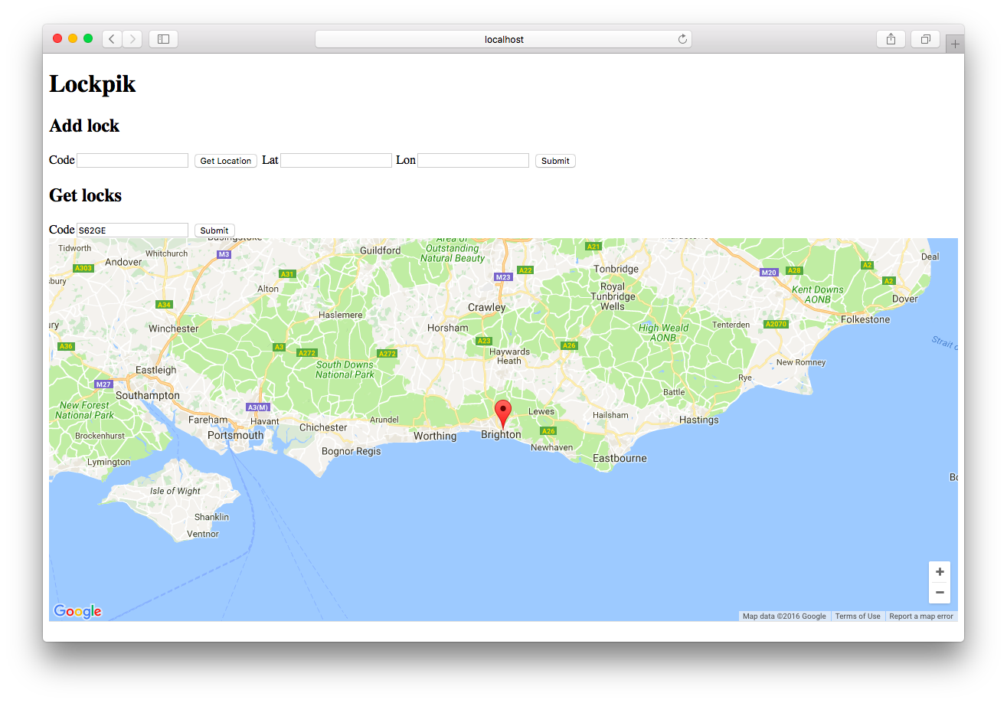
Task: Click the Isle of Wight label
Action: [175, 491]
